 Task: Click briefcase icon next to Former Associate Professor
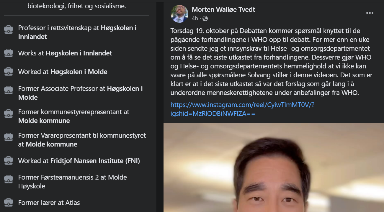point(9,90)
